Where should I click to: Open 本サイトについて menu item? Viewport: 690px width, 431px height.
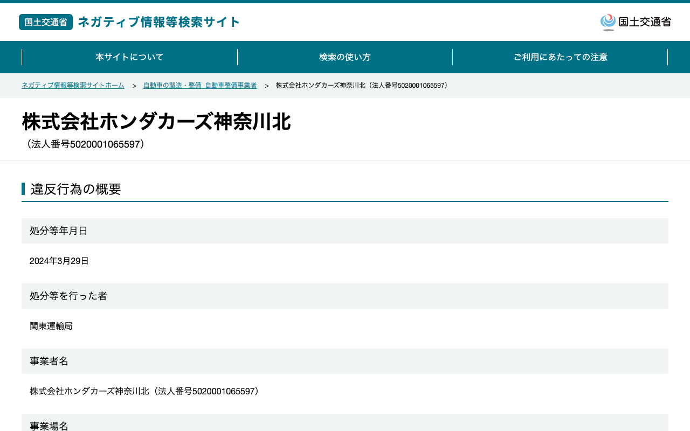(129, 57)
